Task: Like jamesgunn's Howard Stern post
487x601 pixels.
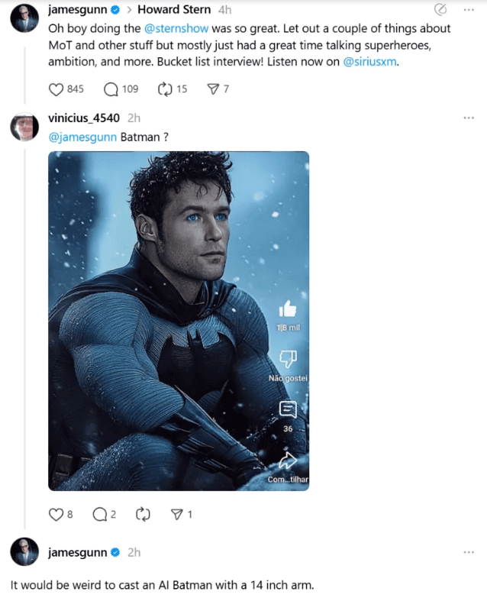Action: pos(56,89)
